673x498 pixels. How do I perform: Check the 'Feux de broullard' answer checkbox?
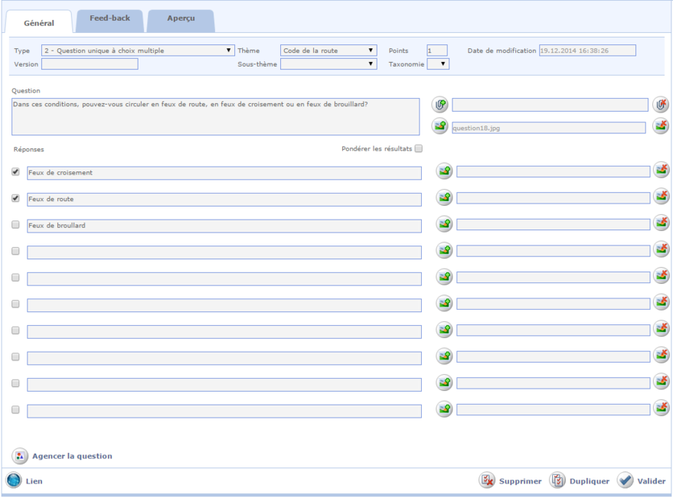click(x=16, y=225)
